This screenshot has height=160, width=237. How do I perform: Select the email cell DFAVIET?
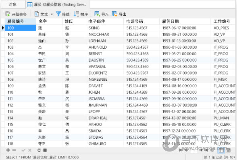(105, 86)
